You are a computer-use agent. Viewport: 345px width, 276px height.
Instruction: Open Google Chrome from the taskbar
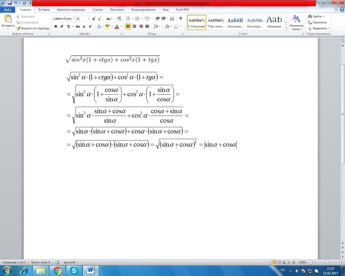point(57,270)
